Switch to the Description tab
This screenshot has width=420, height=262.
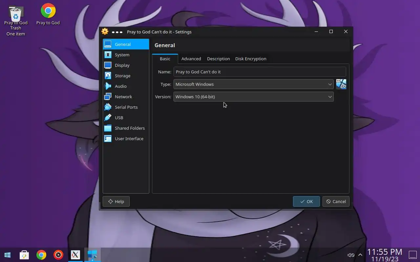218,59
